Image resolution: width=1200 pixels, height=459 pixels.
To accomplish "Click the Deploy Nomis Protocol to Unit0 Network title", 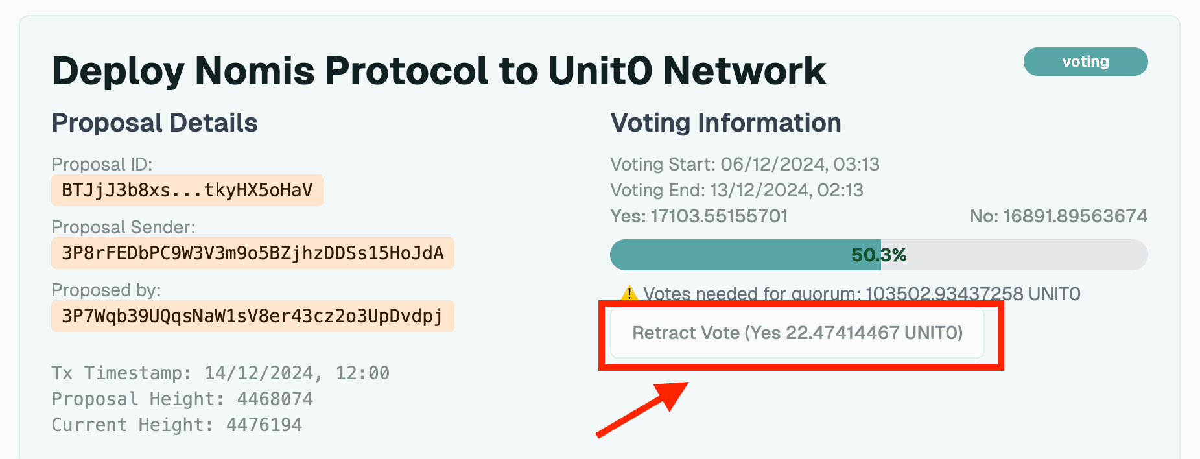I will coord(439,70).
